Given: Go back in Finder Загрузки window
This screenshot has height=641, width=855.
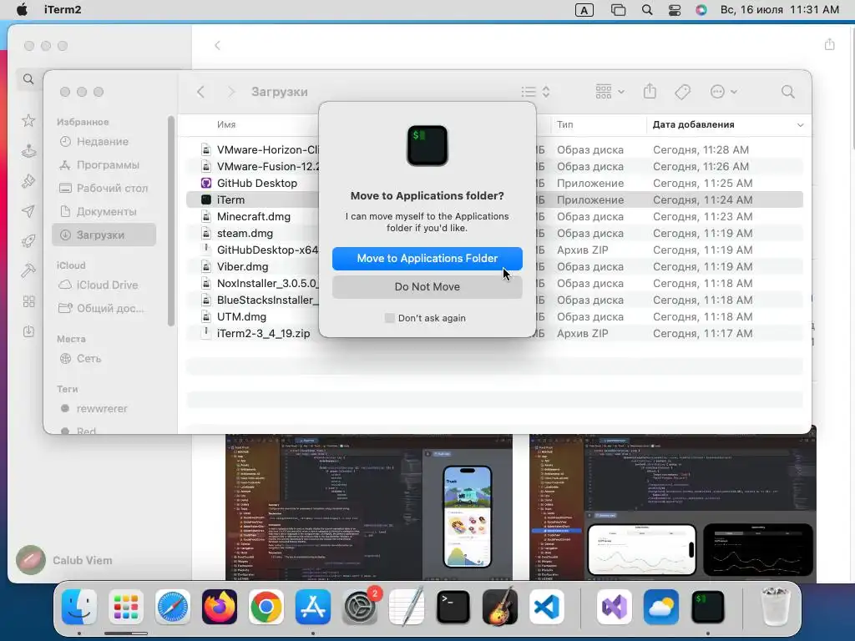Looking at the screenshot, I should tap(200, 92).
